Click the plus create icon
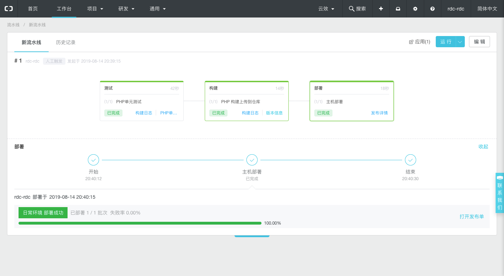The image size is (504, 276). coord(381,9)
